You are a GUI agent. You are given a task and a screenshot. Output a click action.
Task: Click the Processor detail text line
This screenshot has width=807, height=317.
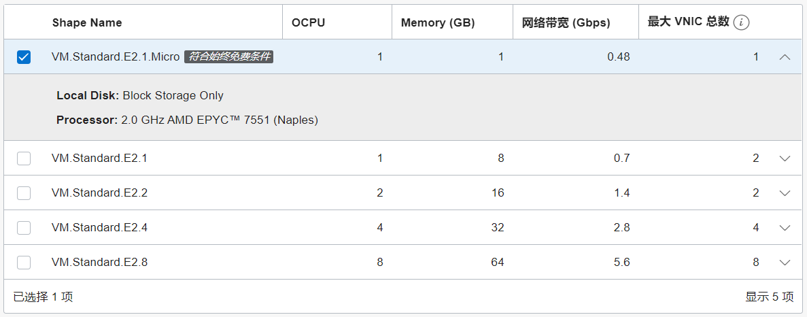pyautogui.click(x=188, y=120)
